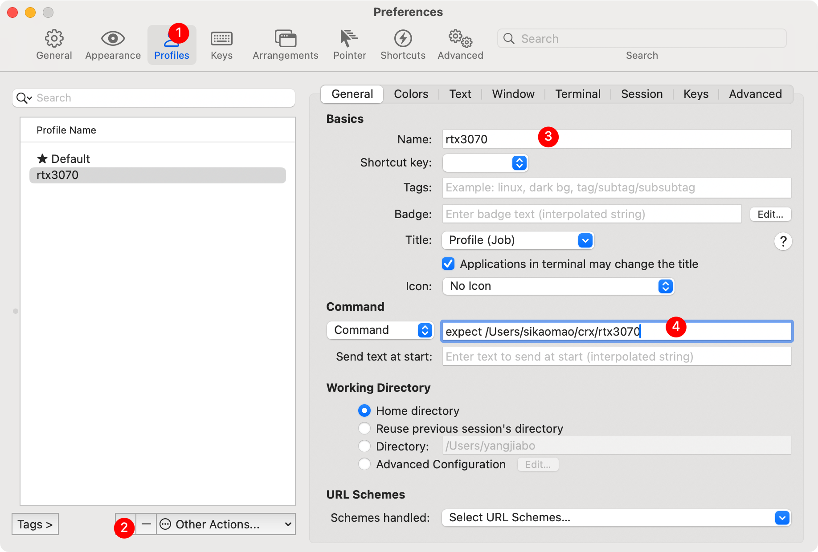
Task: Select Reuse previous session's directory option
Action: pos(364,428)
